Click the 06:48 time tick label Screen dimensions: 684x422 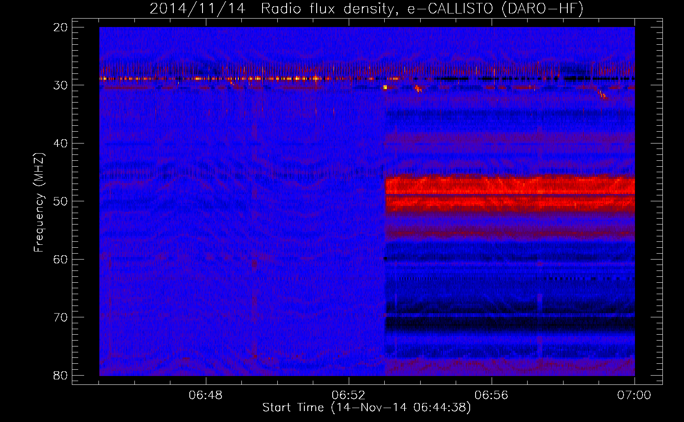pyautogui.click(x=206, y=395)
